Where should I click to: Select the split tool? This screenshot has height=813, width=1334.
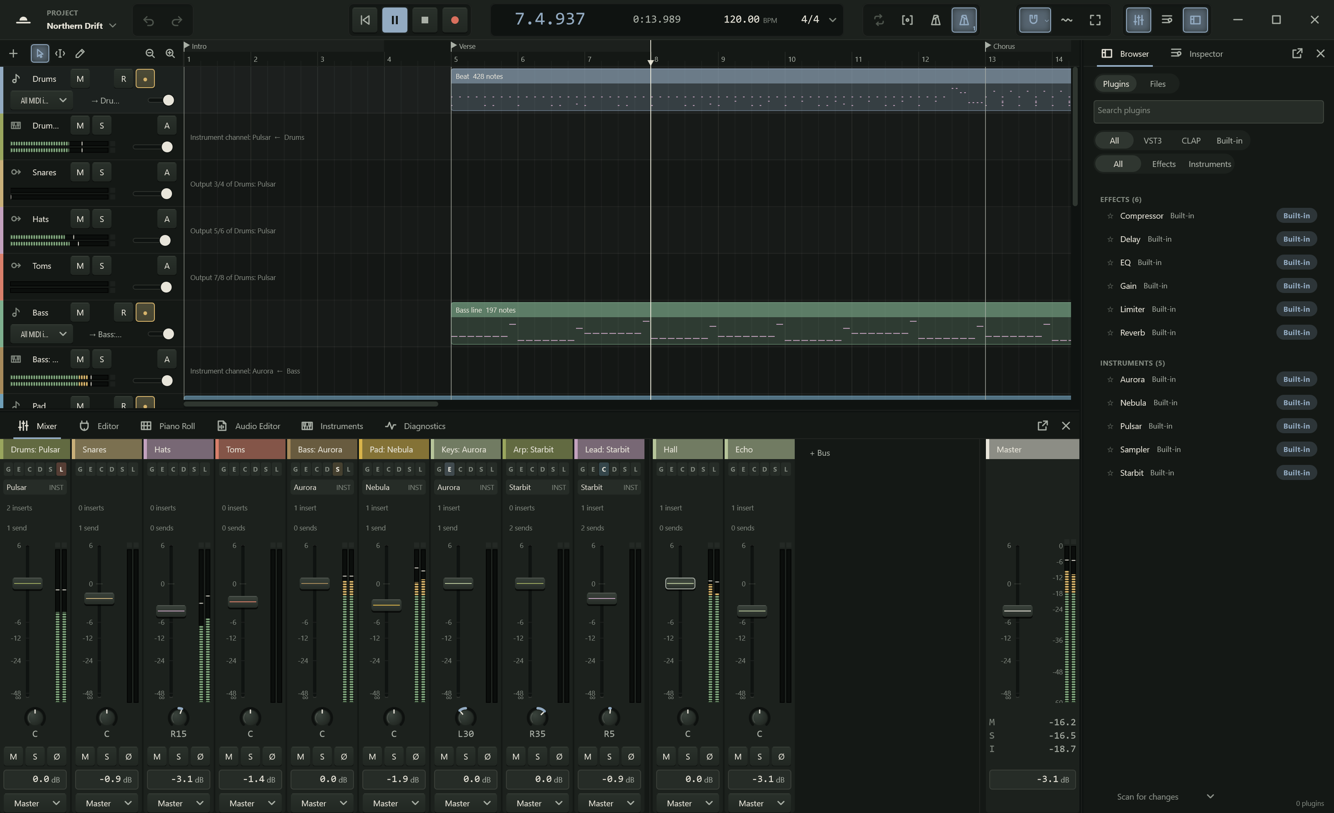click(60, 53)
